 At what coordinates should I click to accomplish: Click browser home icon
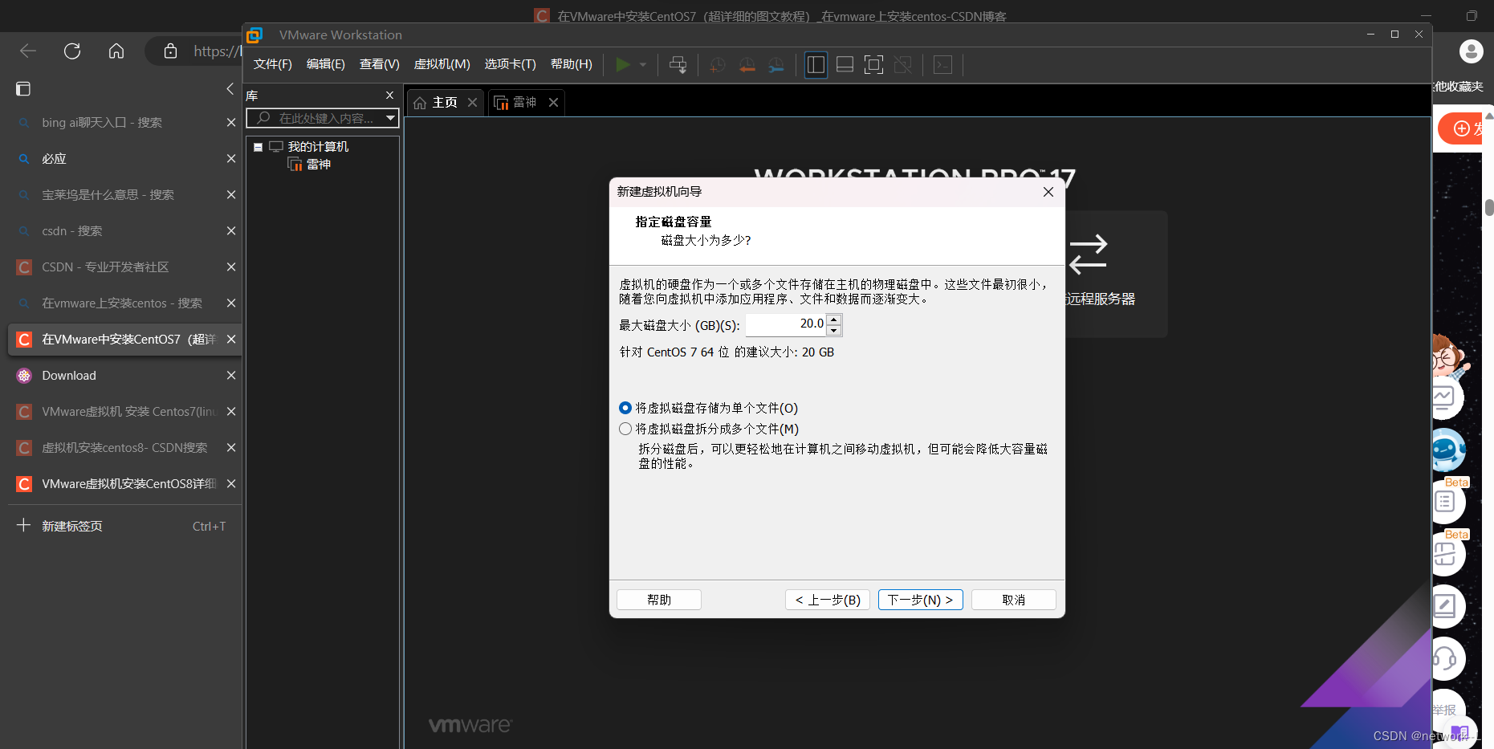pos(116,51)
